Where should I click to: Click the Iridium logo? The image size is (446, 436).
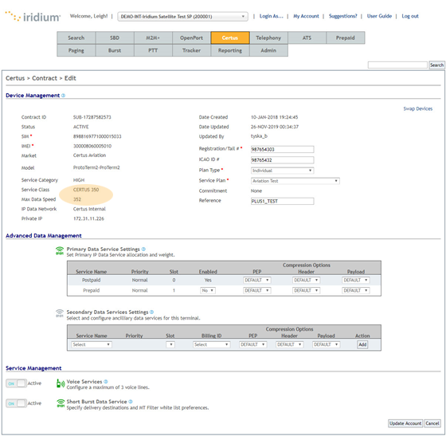(33, 17)
